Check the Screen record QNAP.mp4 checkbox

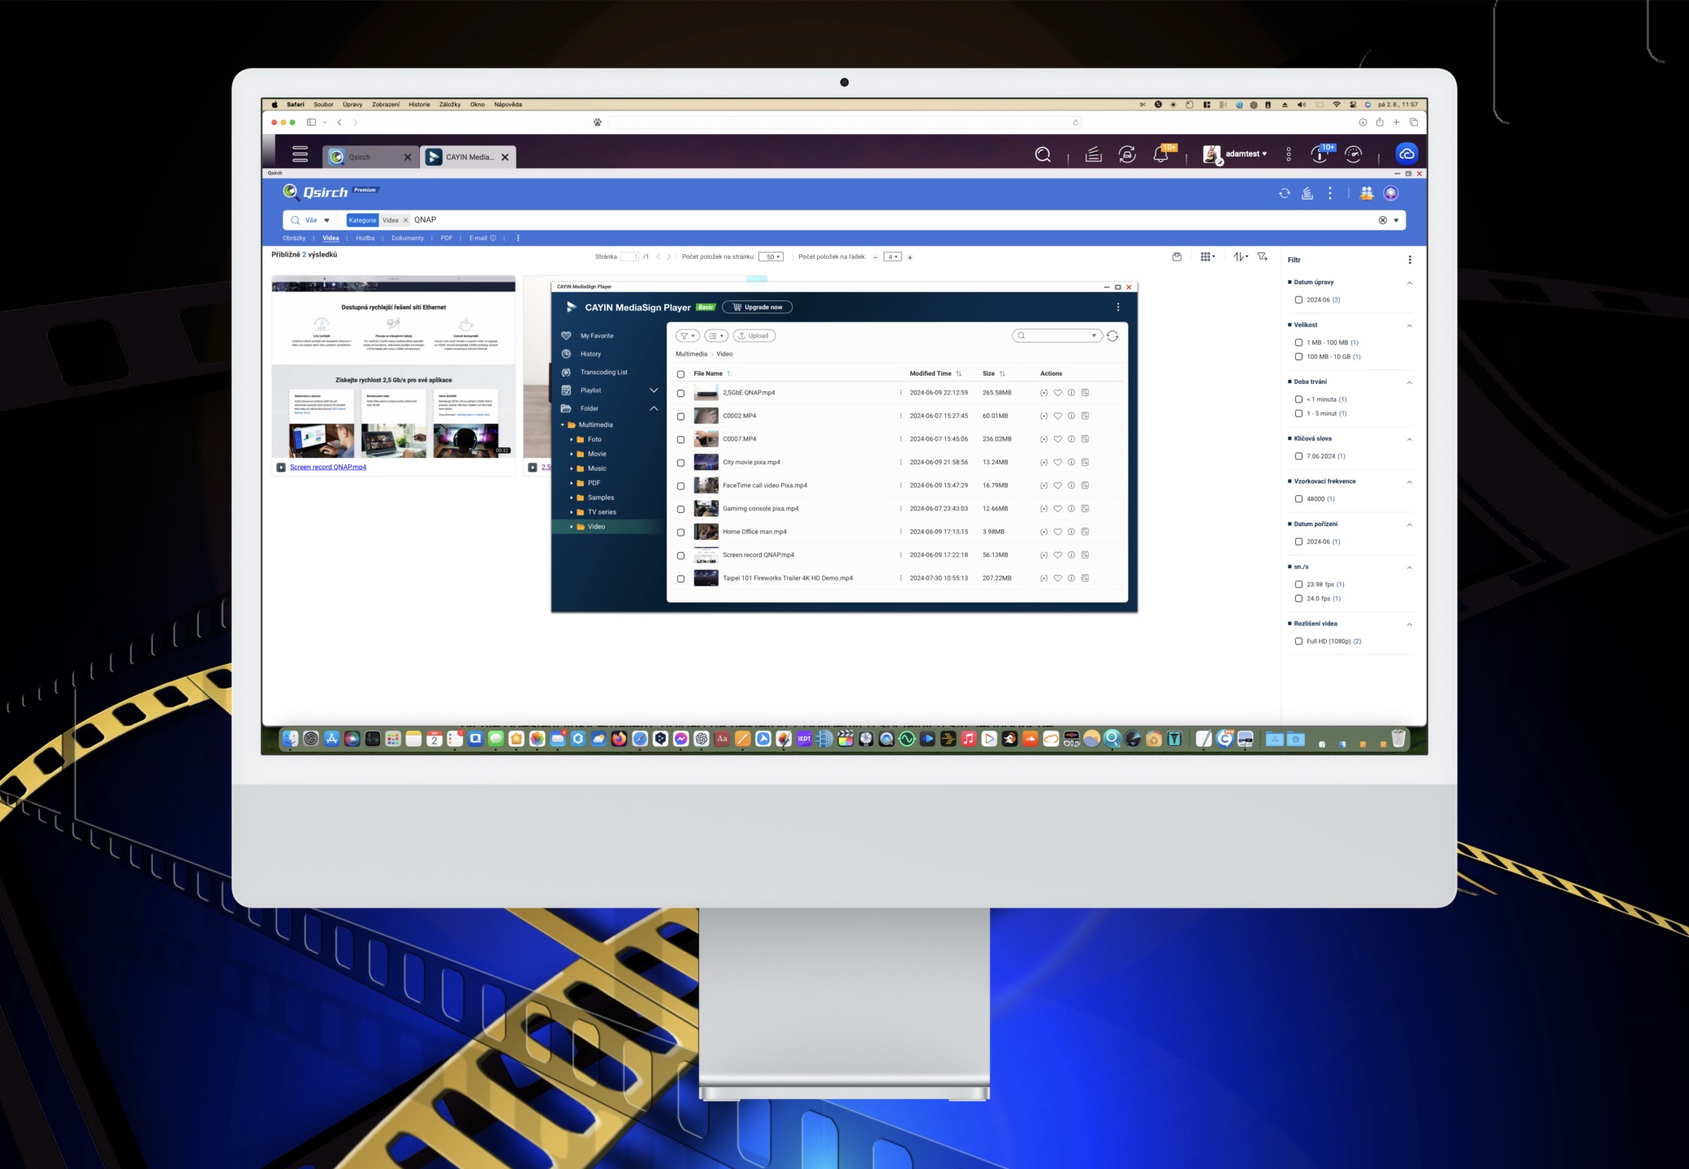pos(680,555)
